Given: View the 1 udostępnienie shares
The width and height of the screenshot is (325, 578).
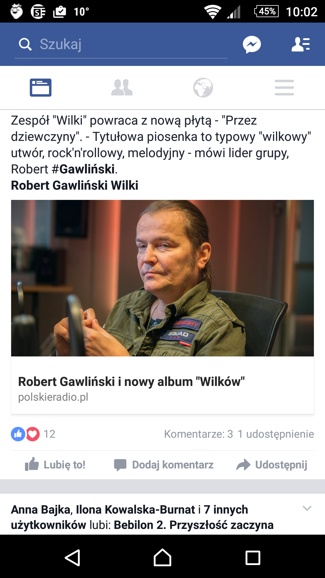Looking at the screenshot, I should point(276,434).
